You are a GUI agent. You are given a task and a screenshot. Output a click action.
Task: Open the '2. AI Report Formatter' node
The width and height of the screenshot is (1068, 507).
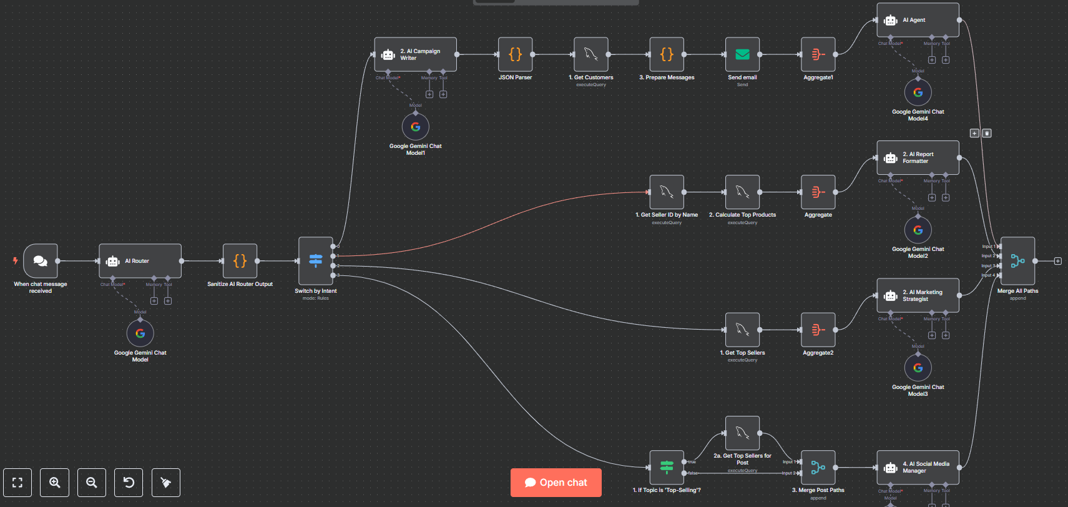pos(918,157)
